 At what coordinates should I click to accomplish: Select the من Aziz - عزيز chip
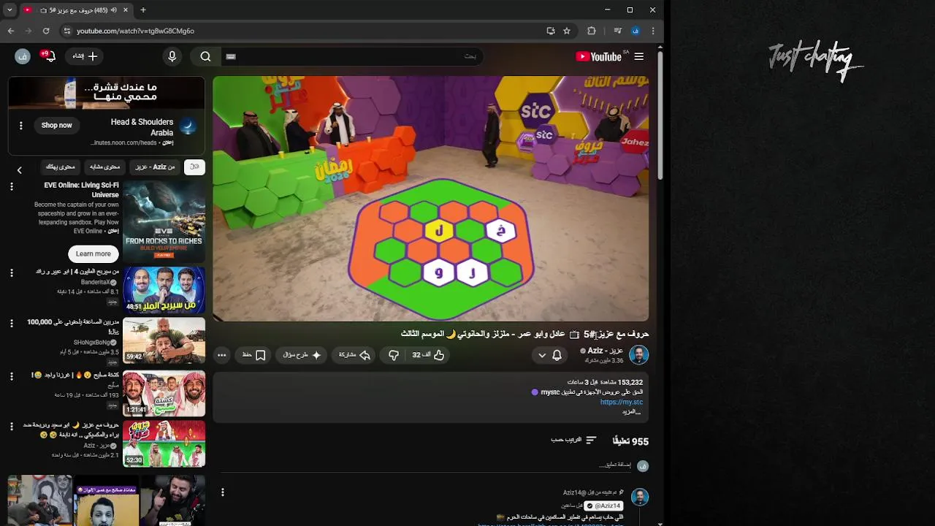tap(155, 167)
